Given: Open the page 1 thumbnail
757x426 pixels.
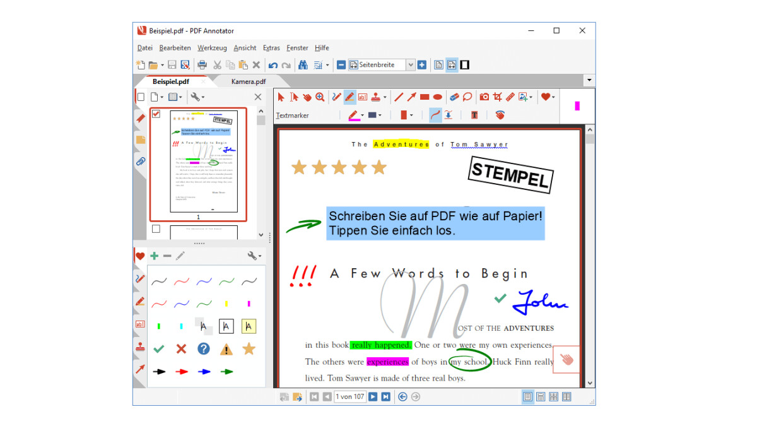Looking at the screenshot, I should pos(202,162).
